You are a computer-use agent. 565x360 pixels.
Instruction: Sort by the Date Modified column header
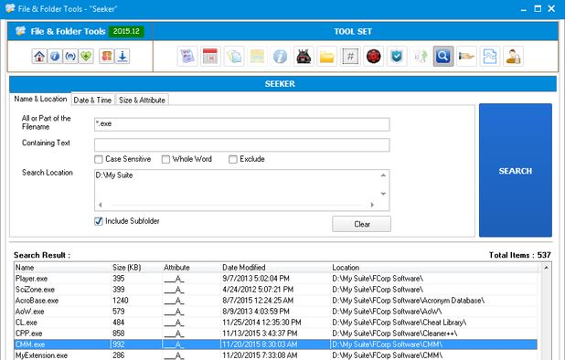pyautogui.click(x=276, y=268)
